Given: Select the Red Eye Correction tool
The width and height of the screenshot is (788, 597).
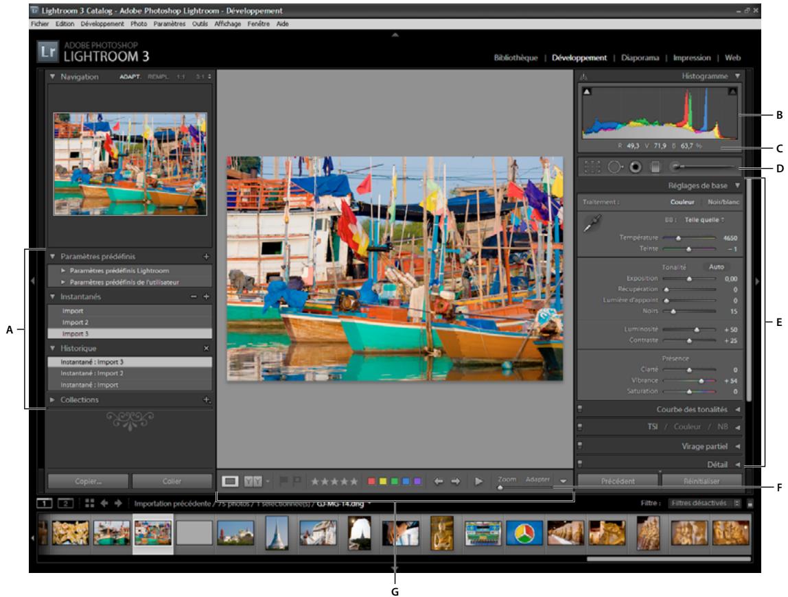Looking at the screenshot, I should pos(636,167).
